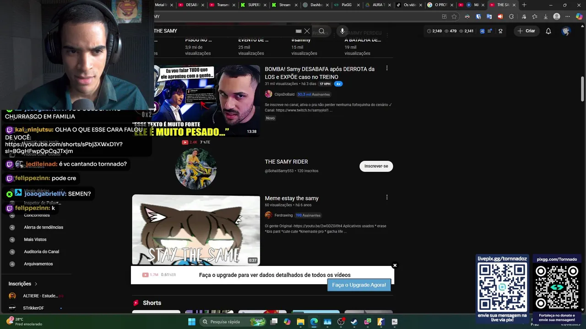Expand the Inscrições section chevron

tap(36, 284)
